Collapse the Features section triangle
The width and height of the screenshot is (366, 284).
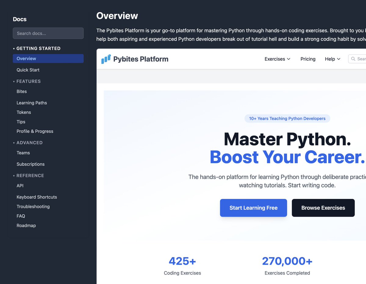[x=14, y=81]
